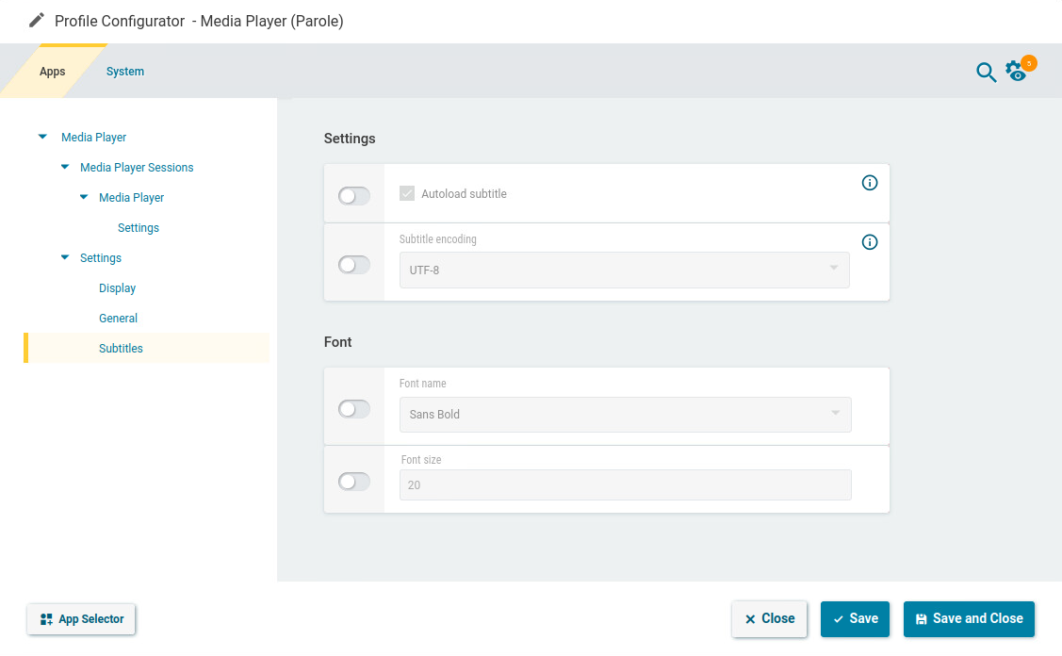Turn on the Font size toggle
Image resolution: width=1062 pixels, height=656 pixels.
pos(354,482)
